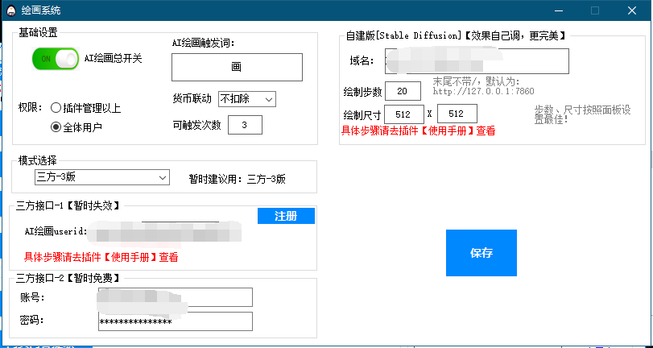Click the 基础设置 group title
The width and height of the screenshot is (653, 348).
pyautogui.click(x=38, y=33)
